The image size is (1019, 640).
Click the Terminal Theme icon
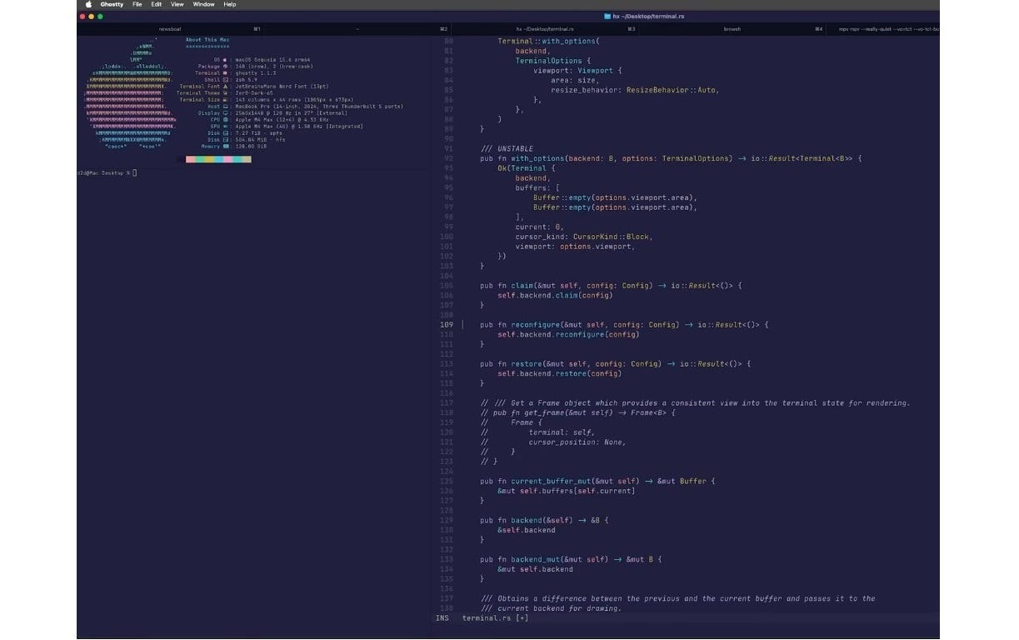(x=226, y=93)
